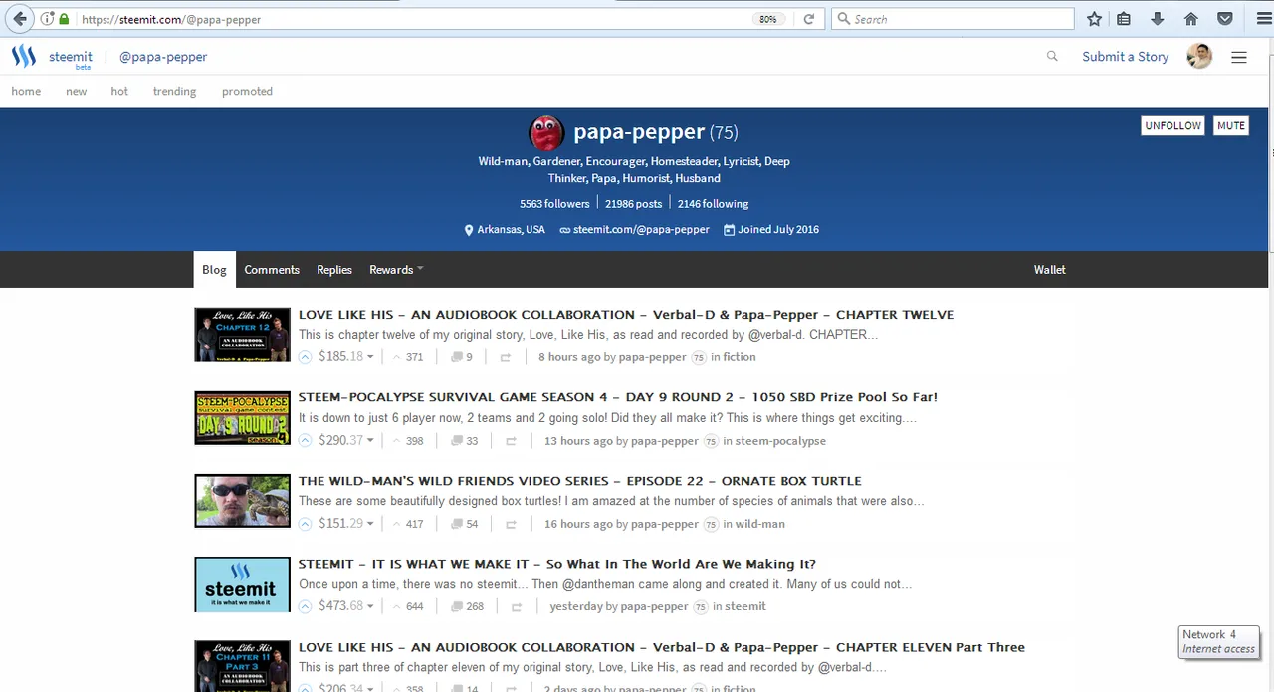Reload the page with the refresh icon
The image size is (1274, 692).
[809, 19]
